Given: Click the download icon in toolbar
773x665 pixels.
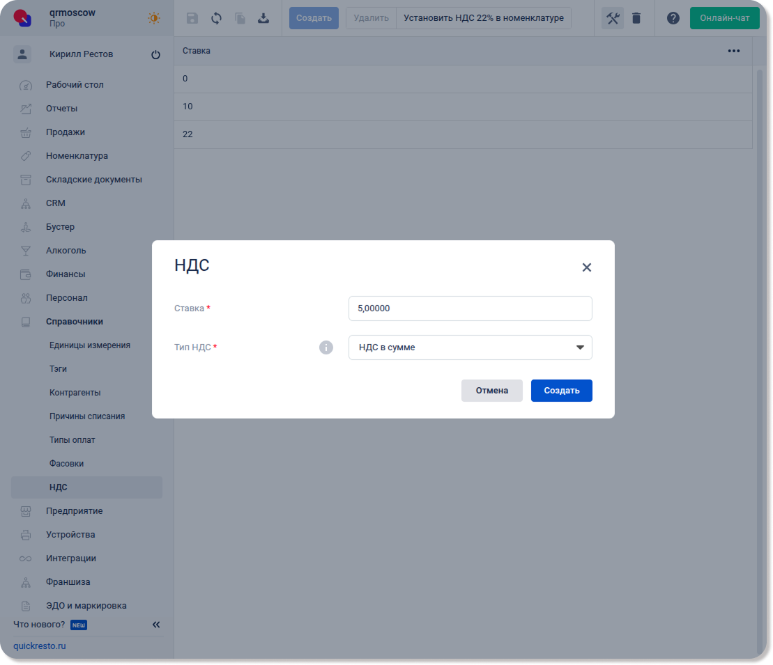Looking at the screenshot, I should 263,18.
